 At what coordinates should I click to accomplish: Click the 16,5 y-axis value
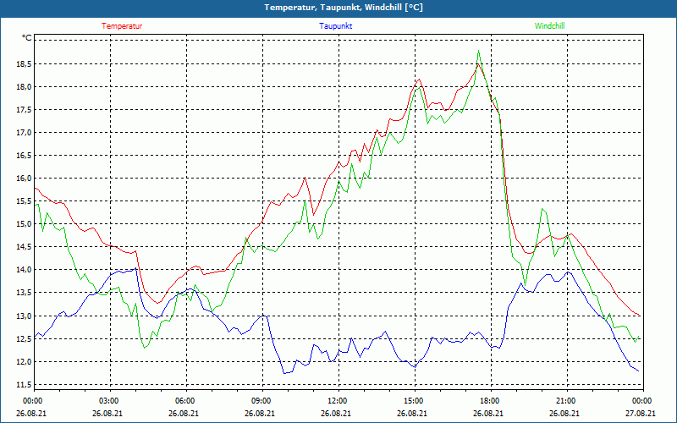[x=25, y=156]
